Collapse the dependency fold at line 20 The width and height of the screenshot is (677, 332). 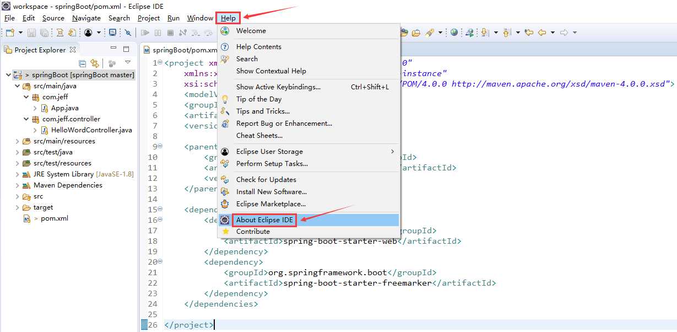coord(160,261)
